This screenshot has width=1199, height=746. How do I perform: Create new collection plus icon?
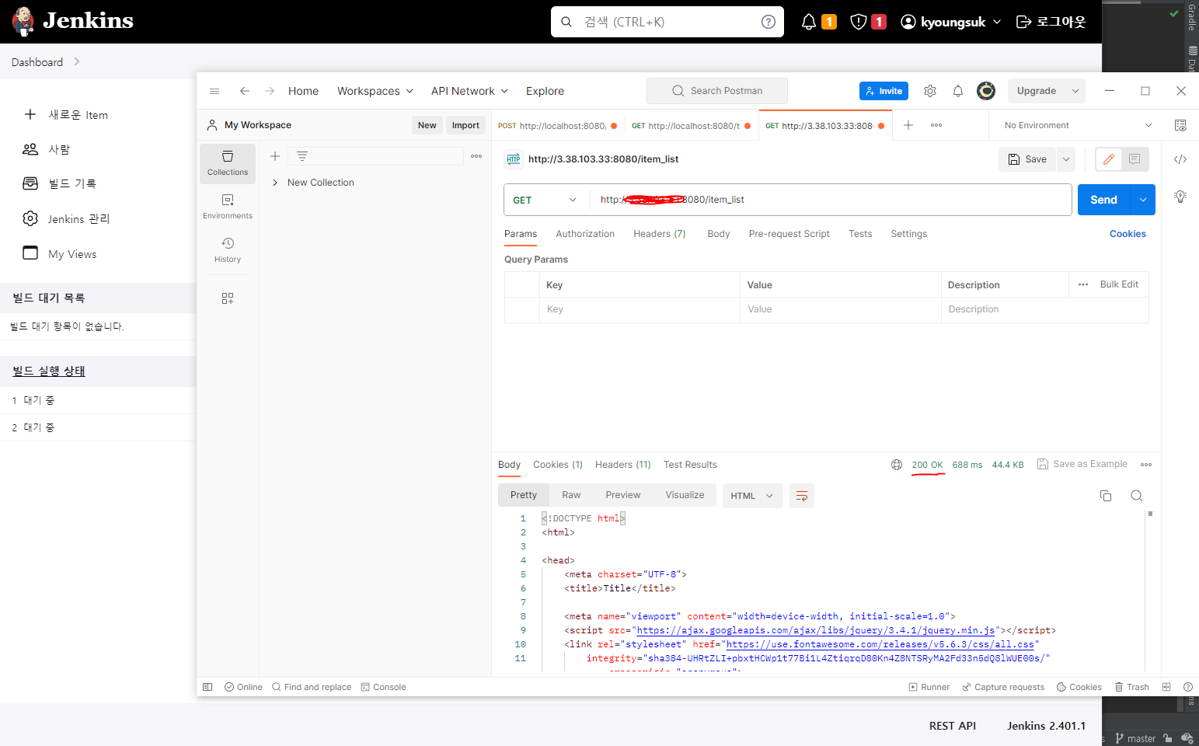click(x=275, y=156)
